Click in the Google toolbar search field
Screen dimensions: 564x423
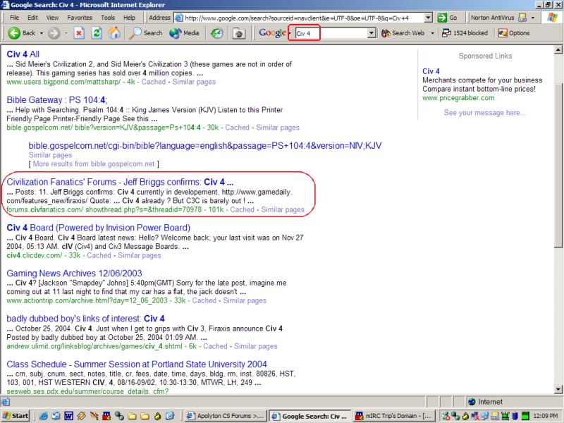330,33
